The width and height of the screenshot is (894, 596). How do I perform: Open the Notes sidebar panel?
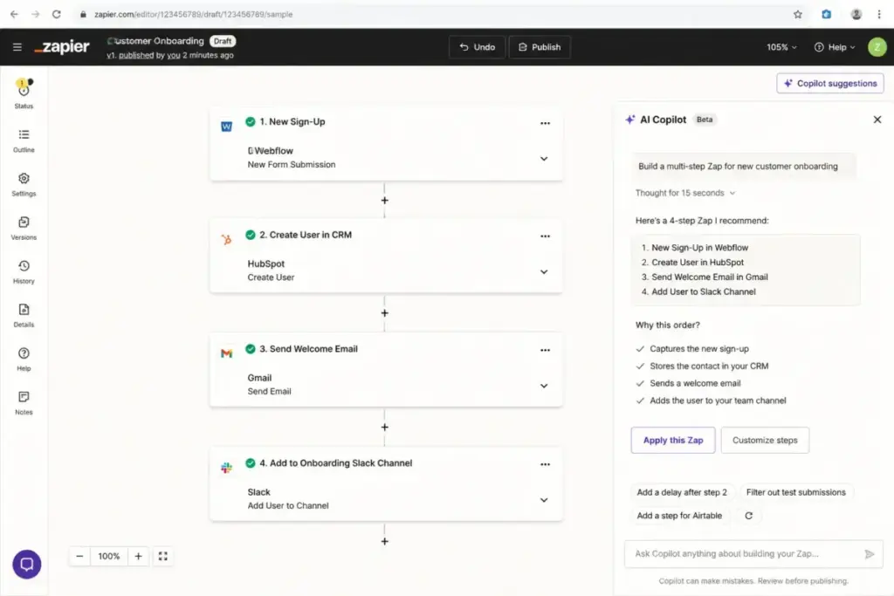click(24, 403)
